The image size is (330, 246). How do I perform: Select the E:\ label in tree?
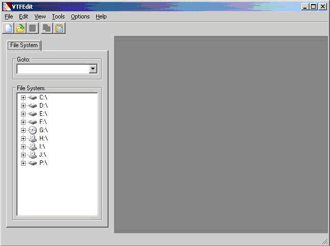43,114
